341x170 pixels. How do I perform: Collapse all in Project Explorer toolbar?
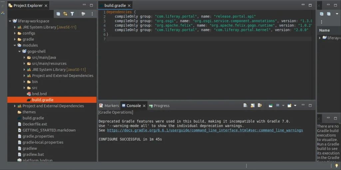[x=58, y=14]
